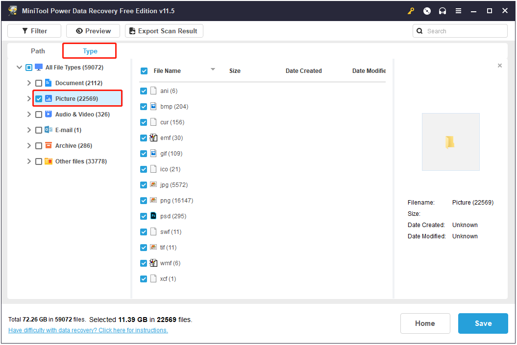Sort by the Size column header
Image resolution: width=517 pixels, height=345 pixels.
(x=235, y=71)
